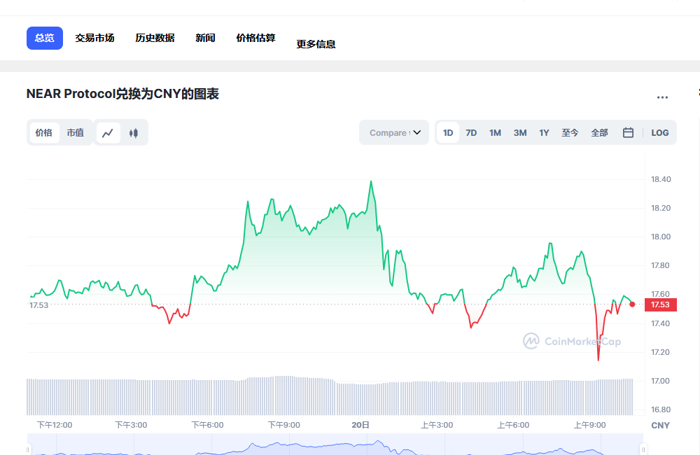Viewport: 700px width, 455px height.
Task: Open the 交易市场 markets tab
Action: coord(94,38)
